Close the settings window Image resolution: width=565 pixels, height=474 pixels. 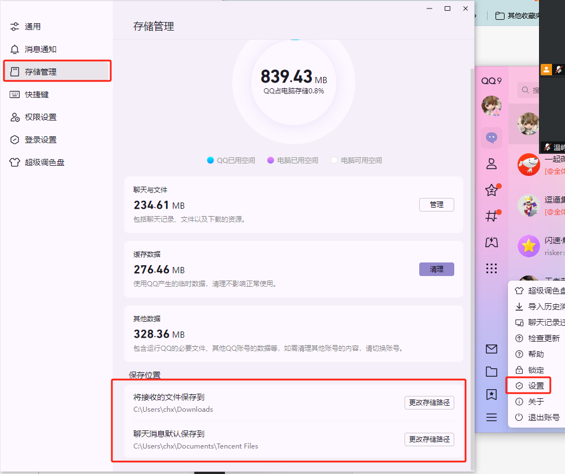[465, 8]
